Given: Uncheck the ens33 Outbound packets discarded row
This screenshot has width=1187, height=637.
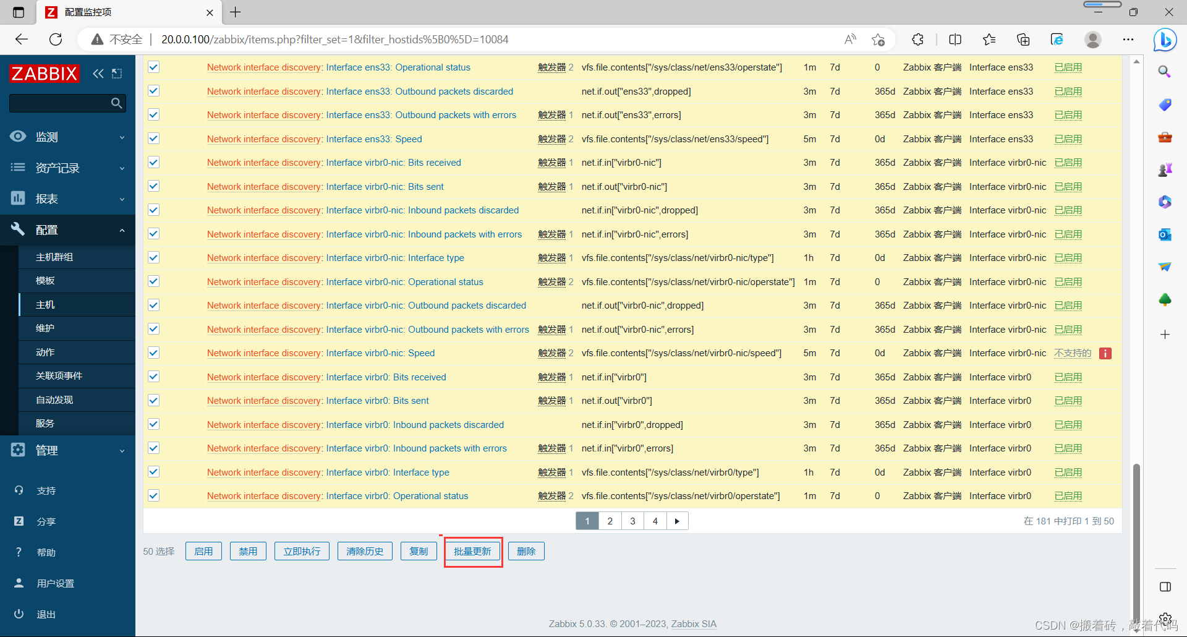Looking at the screenshot, I should pyautogui.click(x=154, y=91).
